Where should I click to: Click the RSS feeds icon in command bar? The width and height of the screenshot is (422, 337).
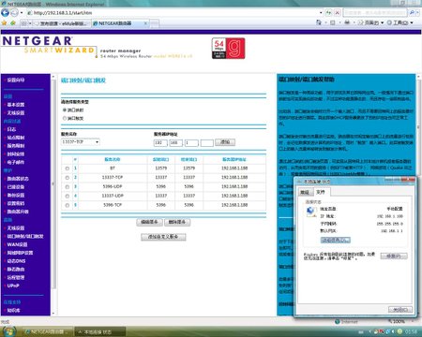332,22
